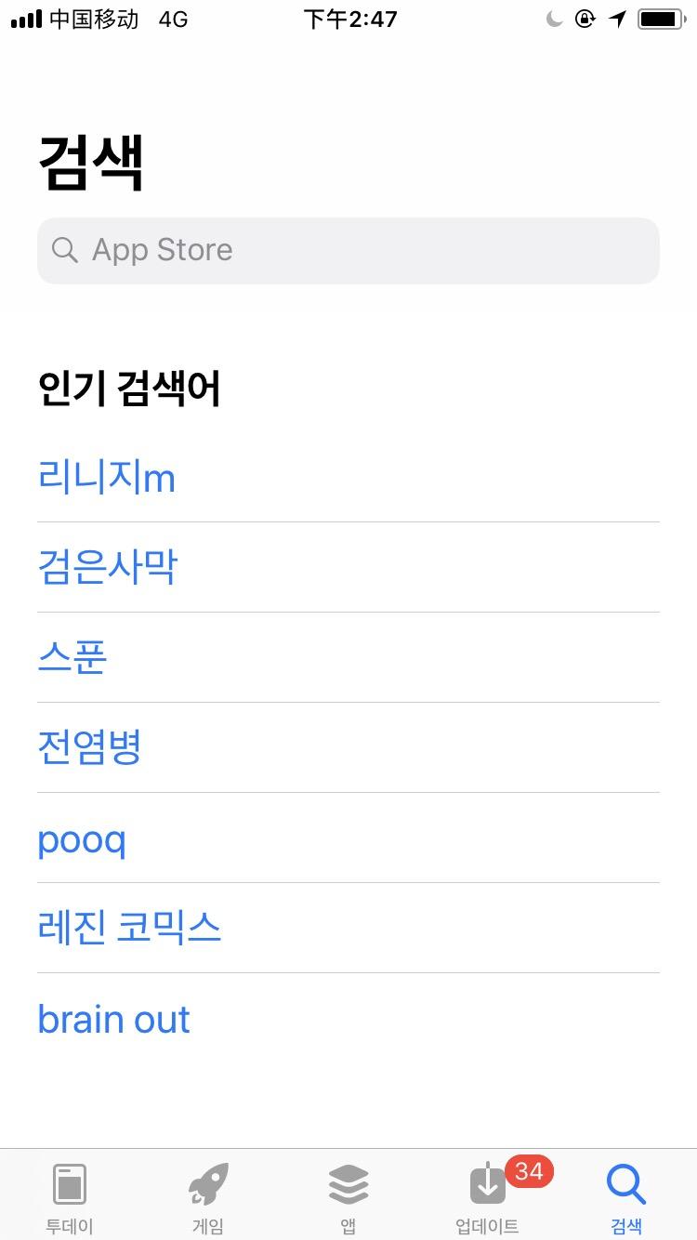Search trending term 검은사막
The height and width of the screenshot is (1240, 697).
coord(107,567)
